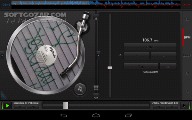
Task: Click the right deck CALL button
Action: pyautogui.click(x=159, y=107)
